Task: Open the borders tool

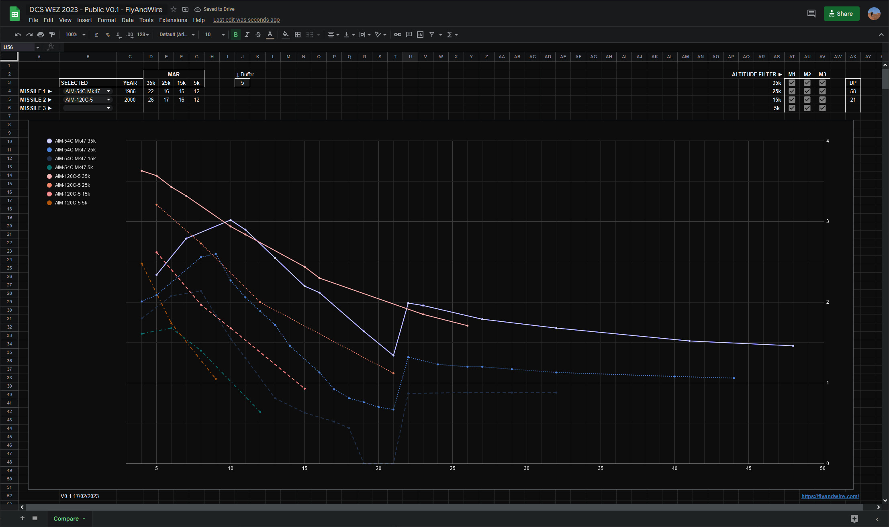Action: click(298, 35)
